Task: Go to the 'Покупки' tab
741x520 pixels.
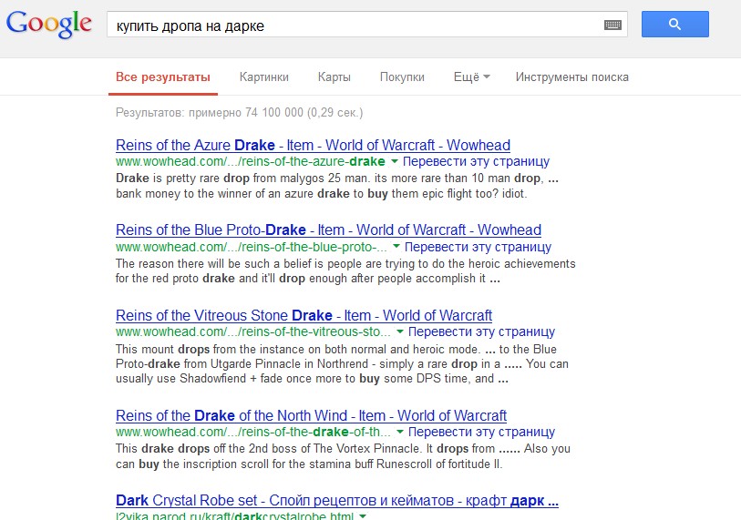Action: click(402, 77)
